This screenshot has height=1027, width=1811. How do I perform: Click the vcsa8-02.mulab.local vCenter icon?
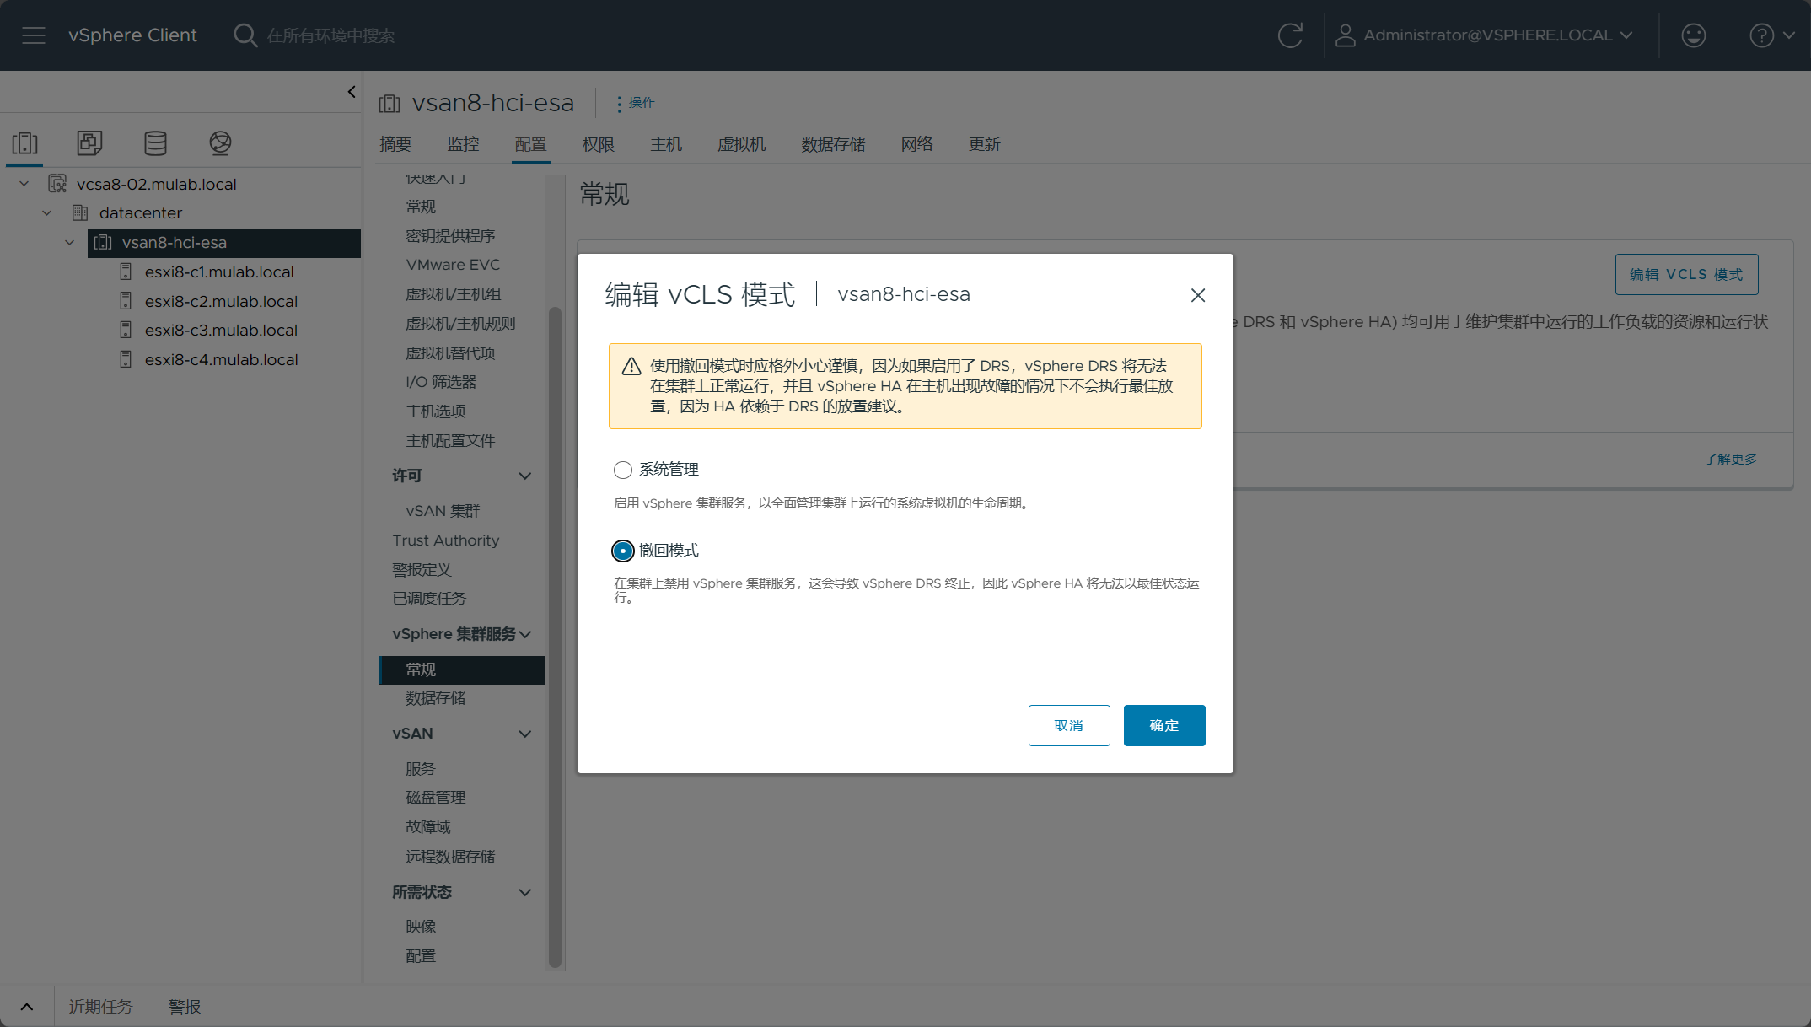pyautogui.click(x=57, y=184)
